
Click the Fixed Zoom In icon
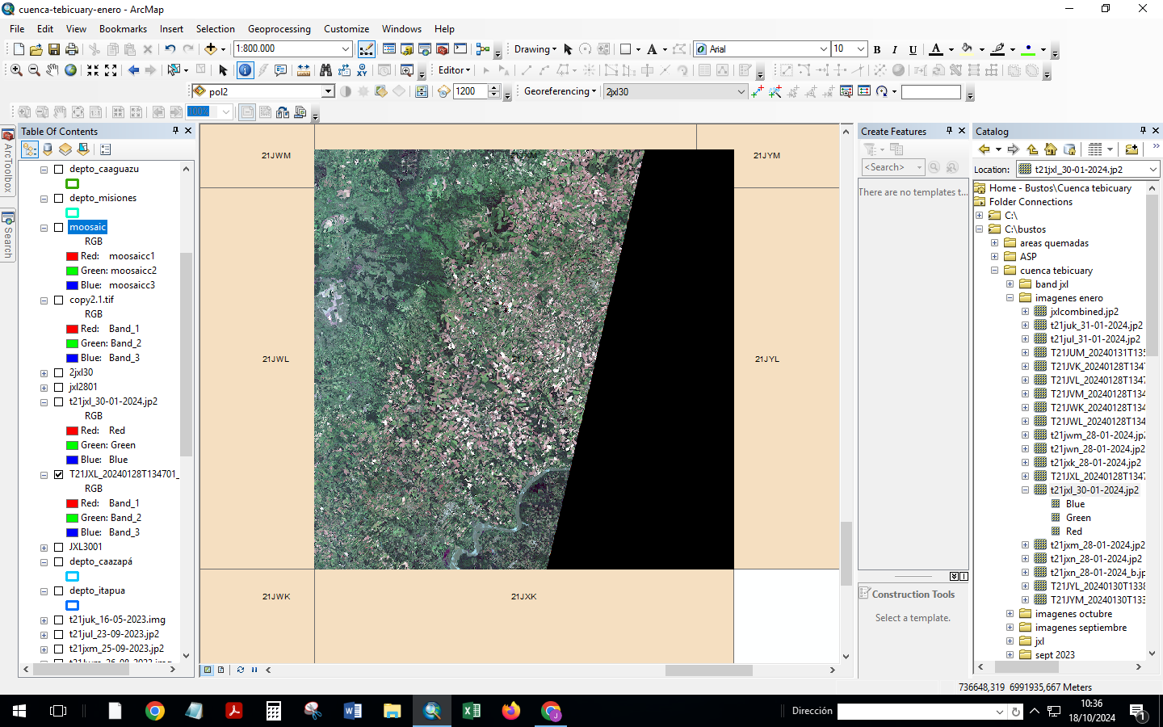tap(93, 70)
